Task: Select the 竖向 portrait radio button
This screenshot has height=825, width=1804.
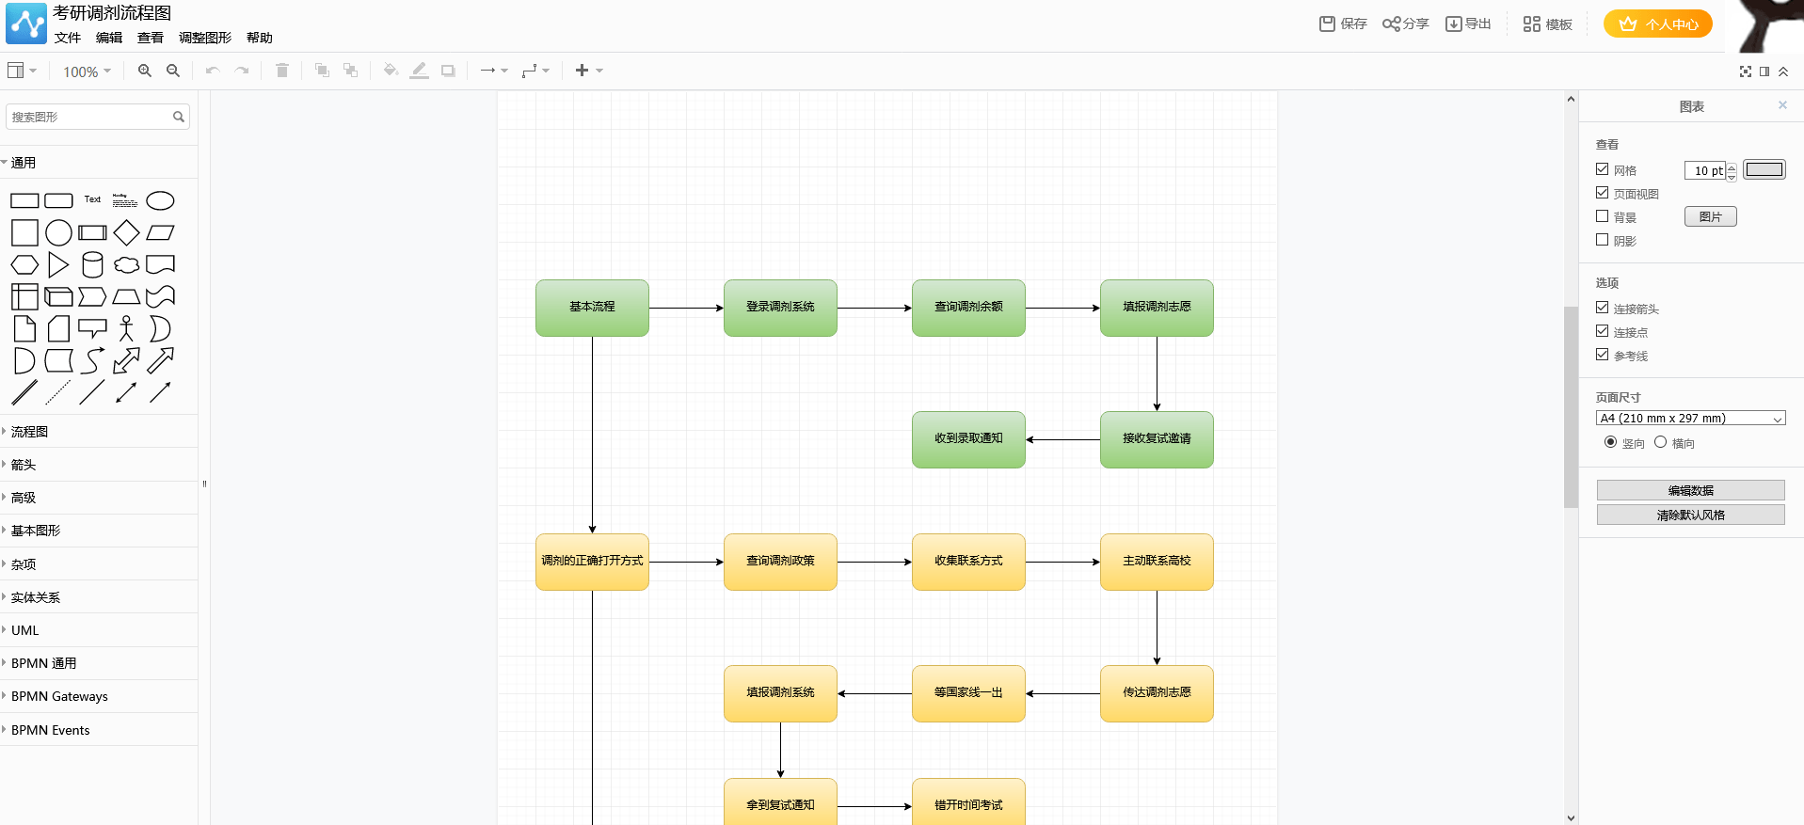Action: tap(1610, 442)
